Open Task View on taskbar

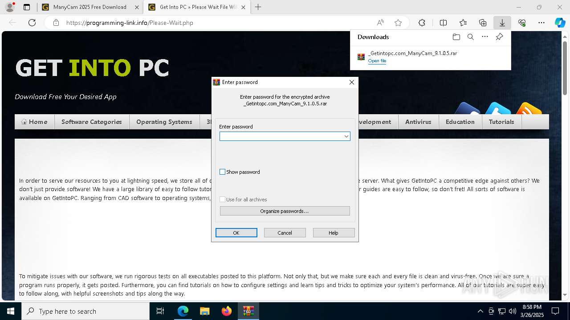160,311
